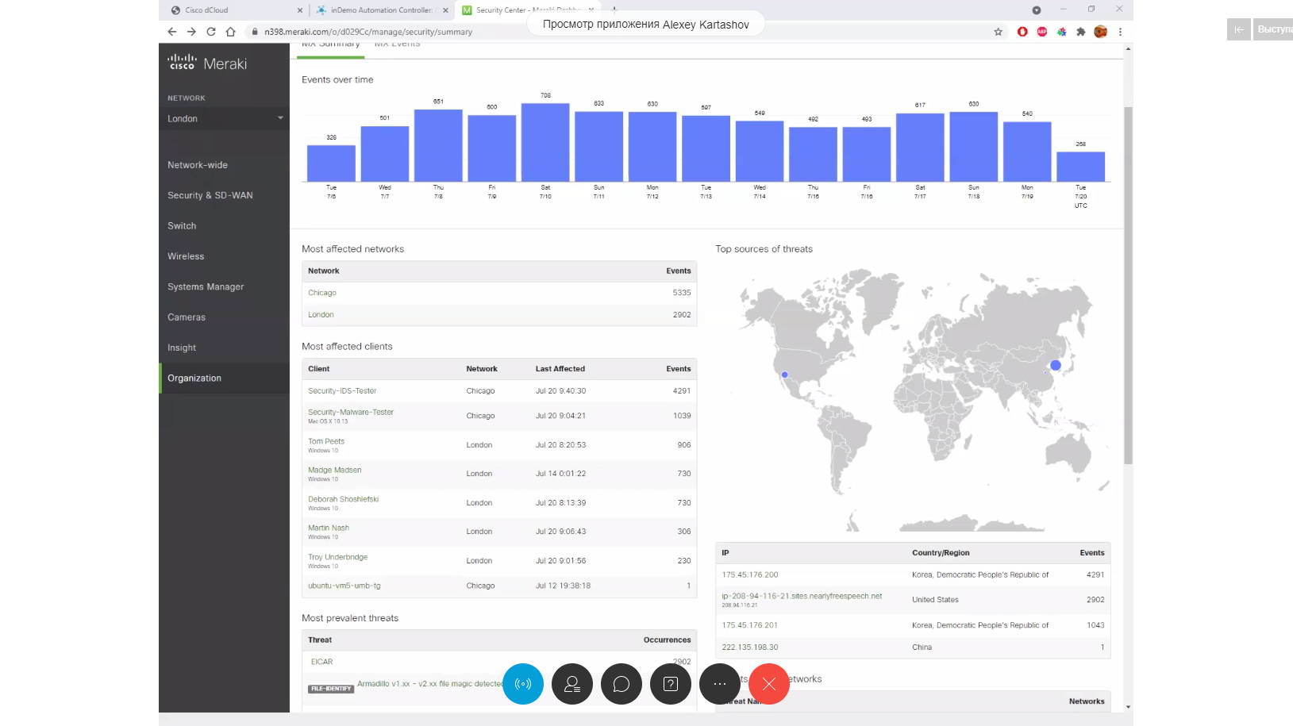
Task: Close the Cisco dCloud browser tab
Action: click(x=299, y=10)
